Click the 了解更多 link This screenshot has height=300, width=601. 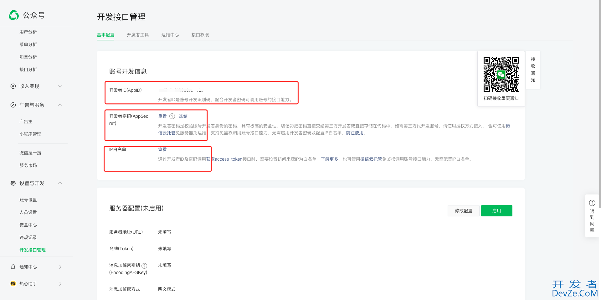pos(330,159)
